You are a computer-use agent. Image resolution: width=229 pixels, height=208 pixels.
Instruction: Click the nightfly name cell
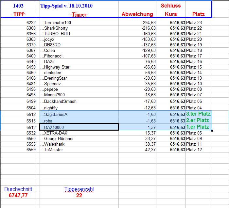(x=79, y=107)
